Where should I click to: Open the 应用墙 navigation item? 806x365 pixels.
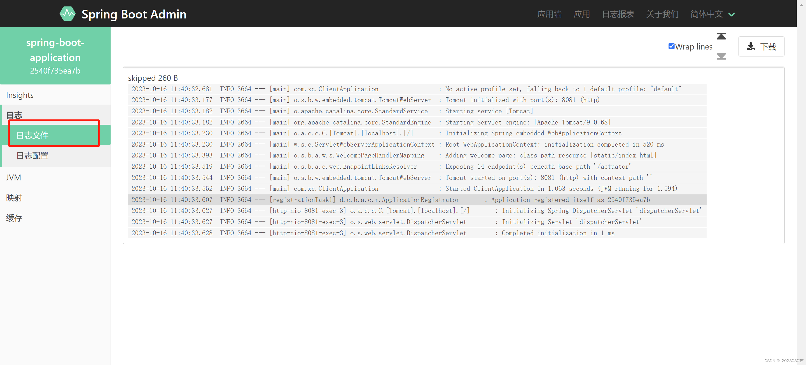click(549, 14)
